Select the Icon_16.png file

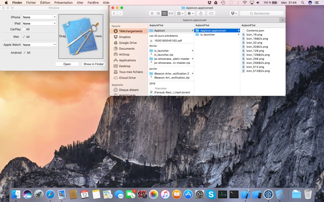254,35
